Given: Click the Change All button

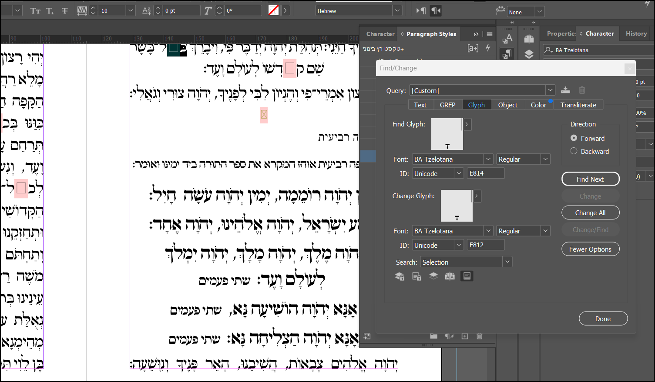Looking at the screenshot, I should 590,213.
